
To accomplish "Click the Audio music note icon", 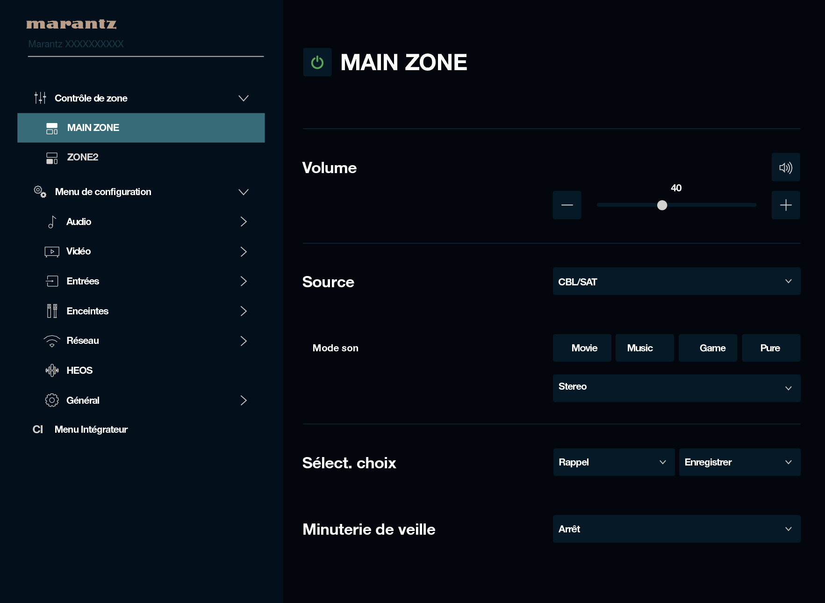I will [52, 222].
